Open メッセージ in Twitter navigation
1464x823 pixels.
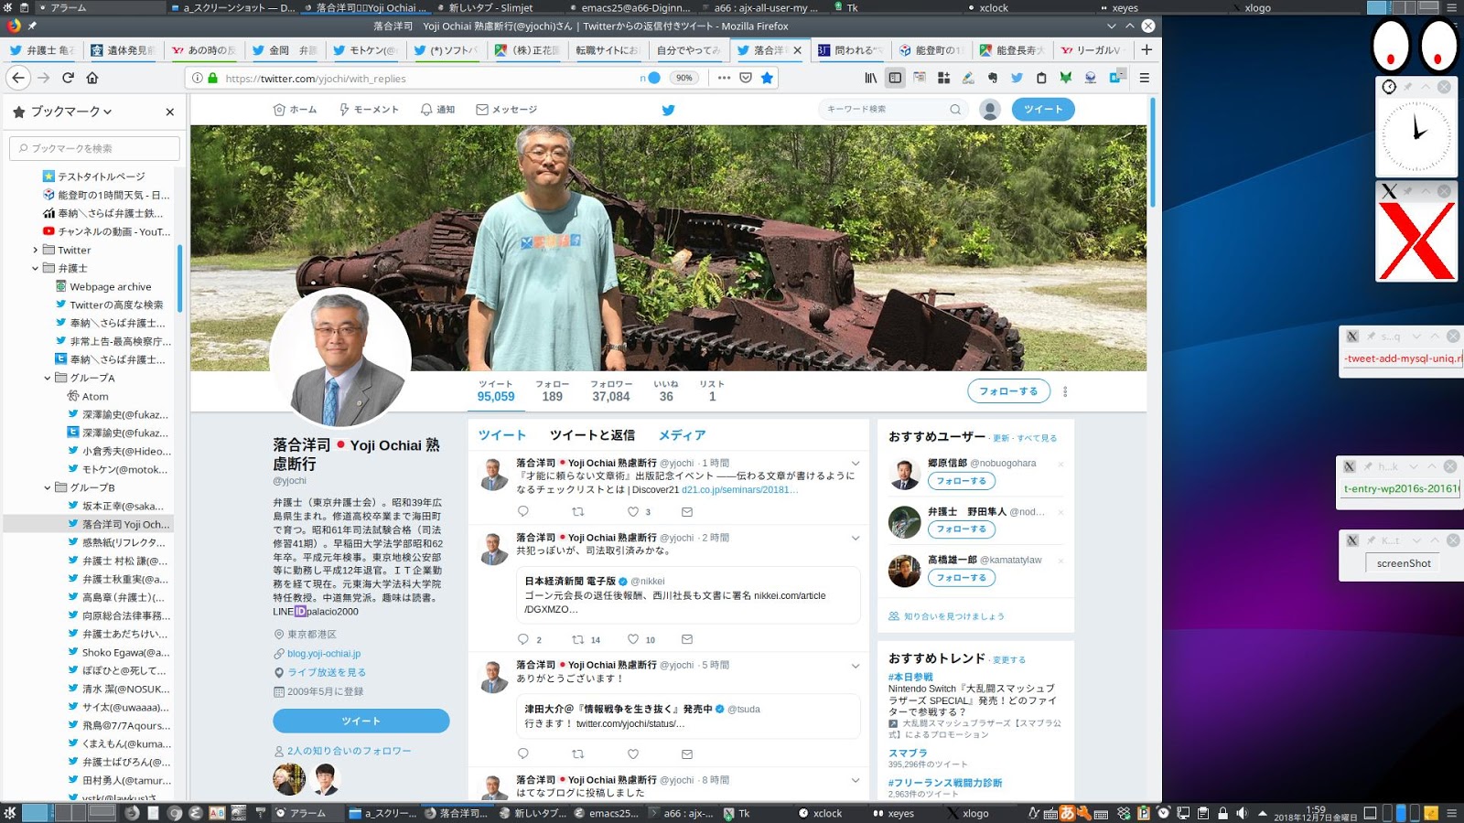coord(506,110)
